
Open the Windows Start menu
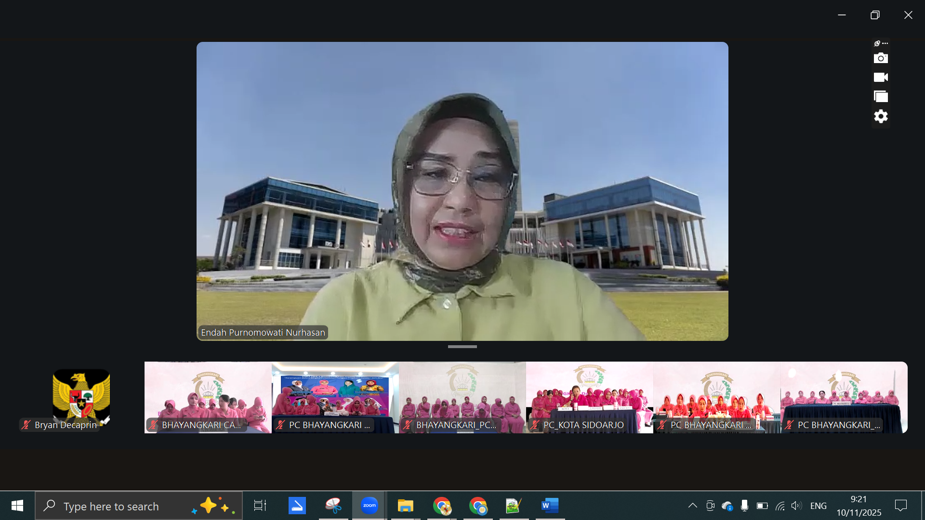coord(17,506)
